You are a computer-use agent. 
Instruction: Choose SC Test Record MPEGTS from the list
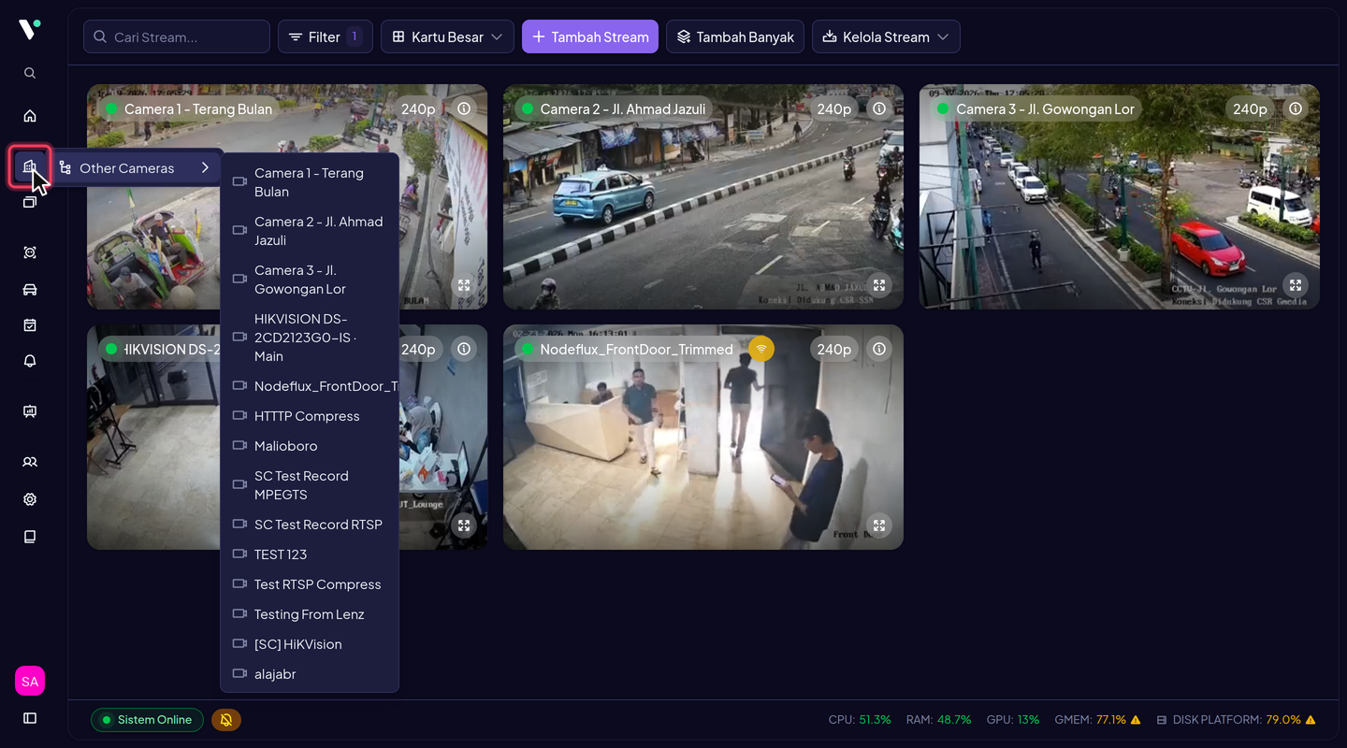point(310,485)
